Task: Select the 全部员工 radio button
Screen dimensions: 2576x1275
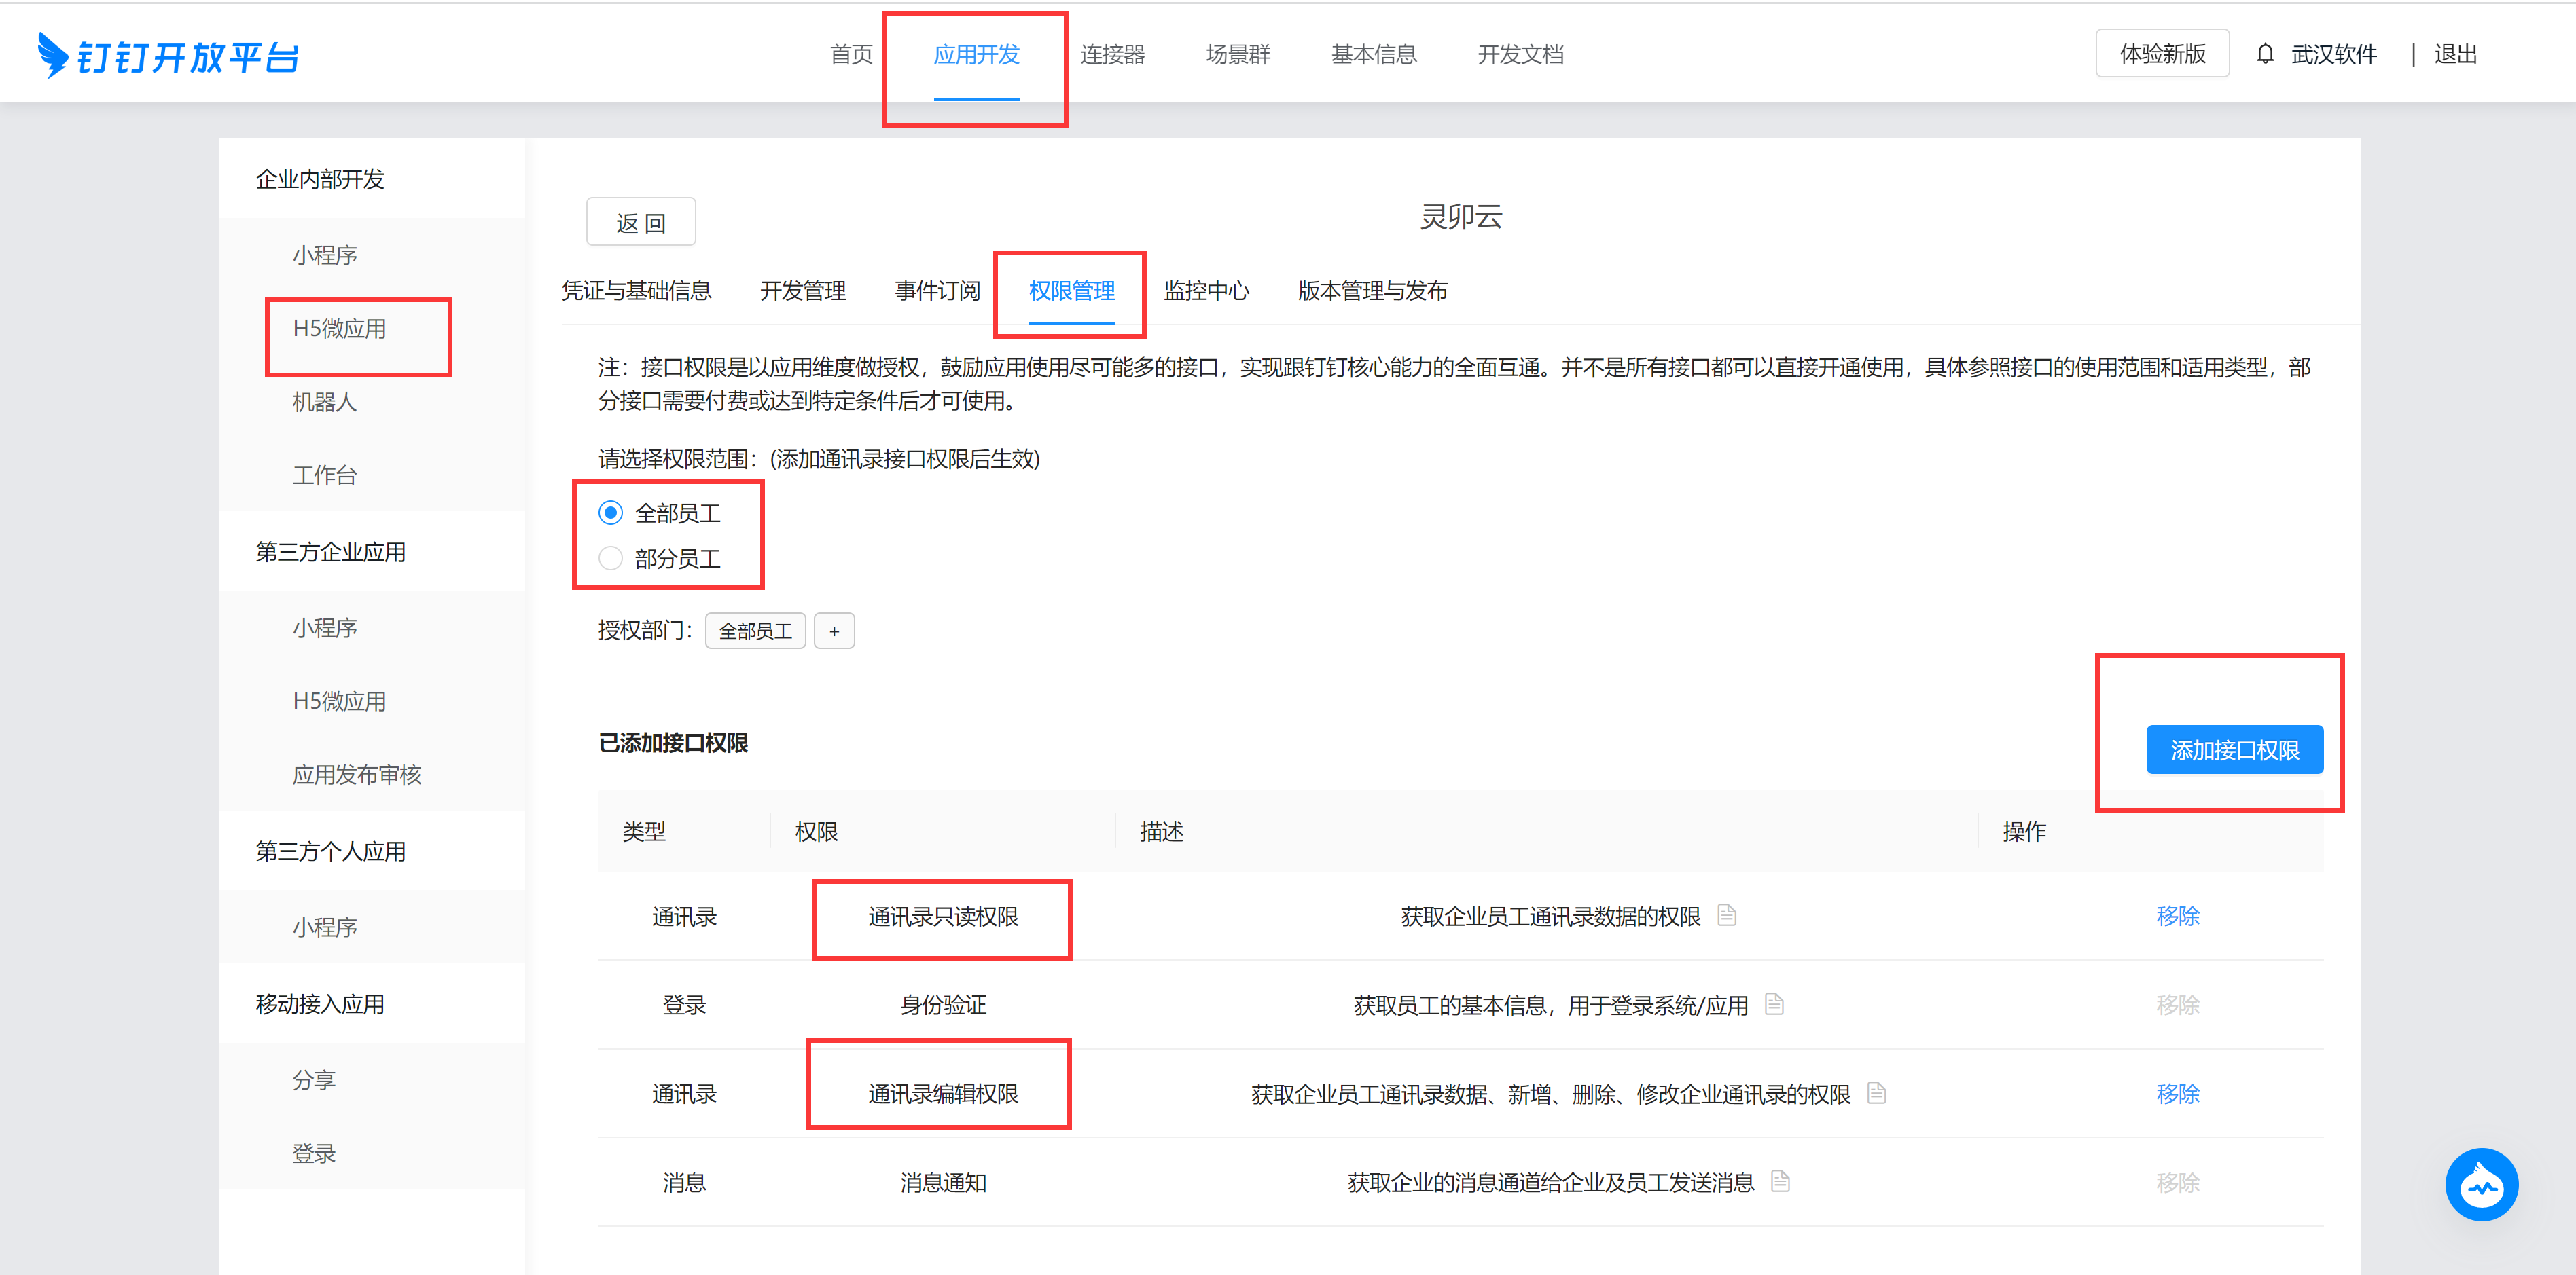Action: (x=610, y=513)
